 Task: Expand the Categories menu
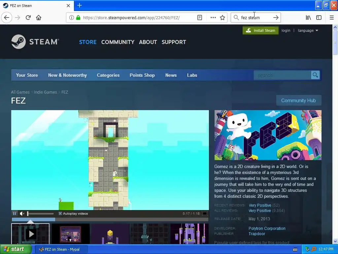point(108,75)
